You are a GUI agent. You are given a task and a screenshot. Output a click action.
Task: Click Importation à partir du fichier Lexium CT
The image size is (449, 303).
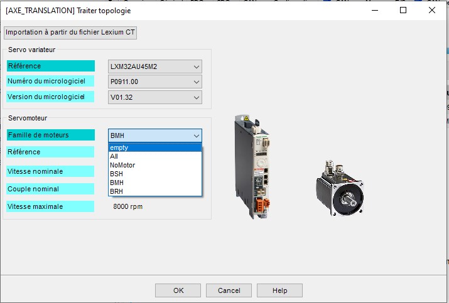coord(70,33)
